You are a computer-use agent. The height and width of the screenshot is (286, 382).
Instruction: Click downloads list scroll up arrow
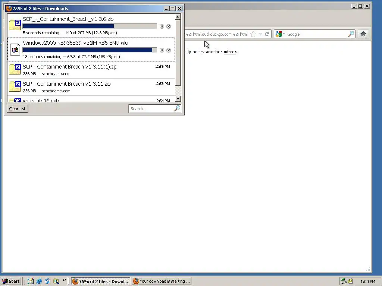click(x=178, y=17)
